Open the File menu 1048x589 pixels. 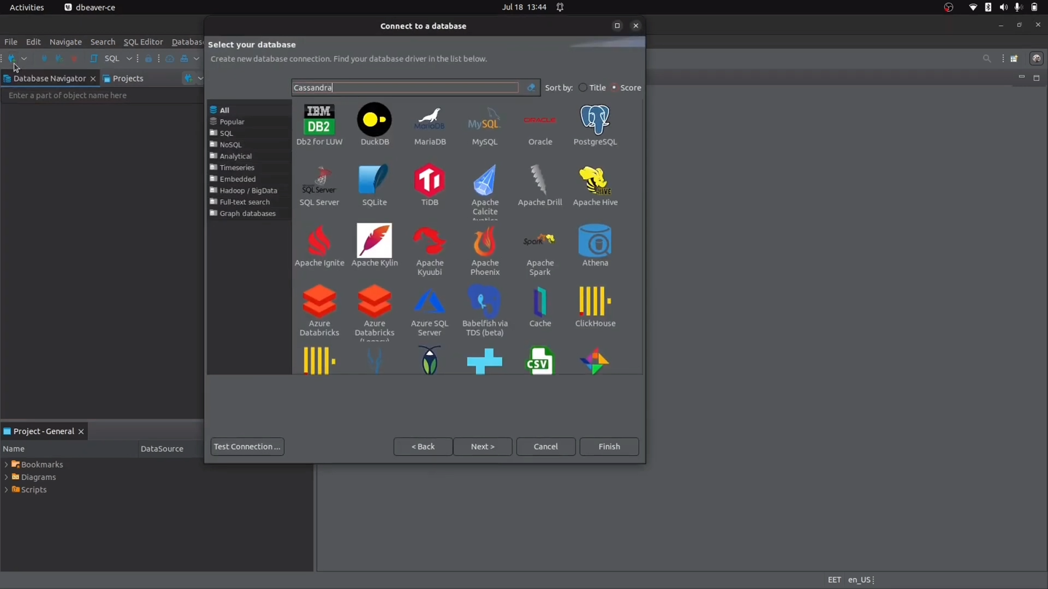click(x=11, y=42)
